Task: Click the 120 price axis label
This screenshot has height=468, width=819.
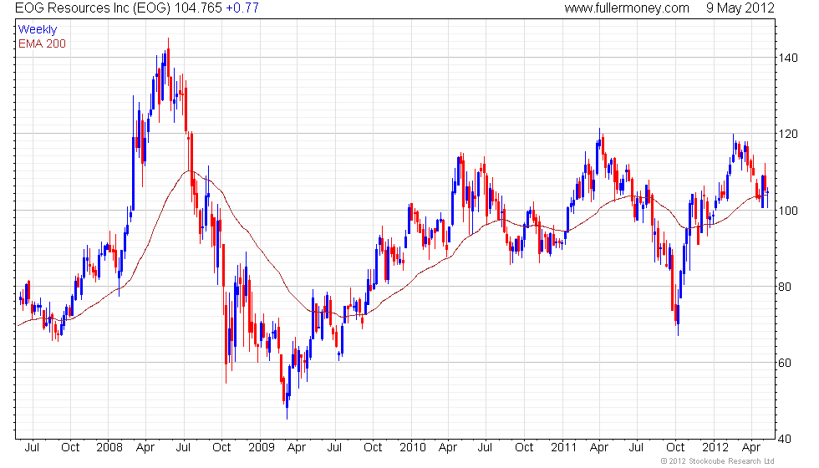Action: pos(787,135)
